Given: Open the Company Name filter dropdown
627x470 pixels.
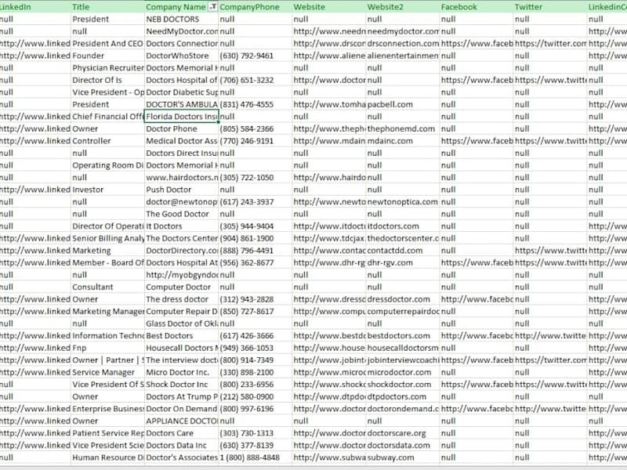Looking at the screenshot, I should tap(213, 7).
